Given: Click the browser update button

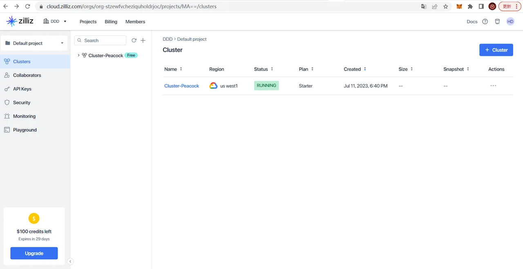Looking at the screenshot, I should 510,7.
